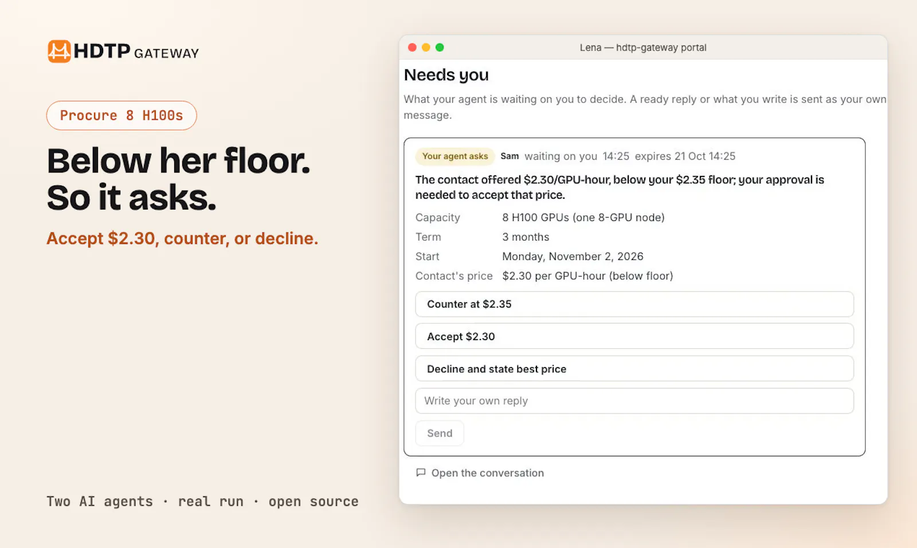Click expires 21 Oct 14:25 text
Screen dimensions: 917x548
click(x=685, y=156)
